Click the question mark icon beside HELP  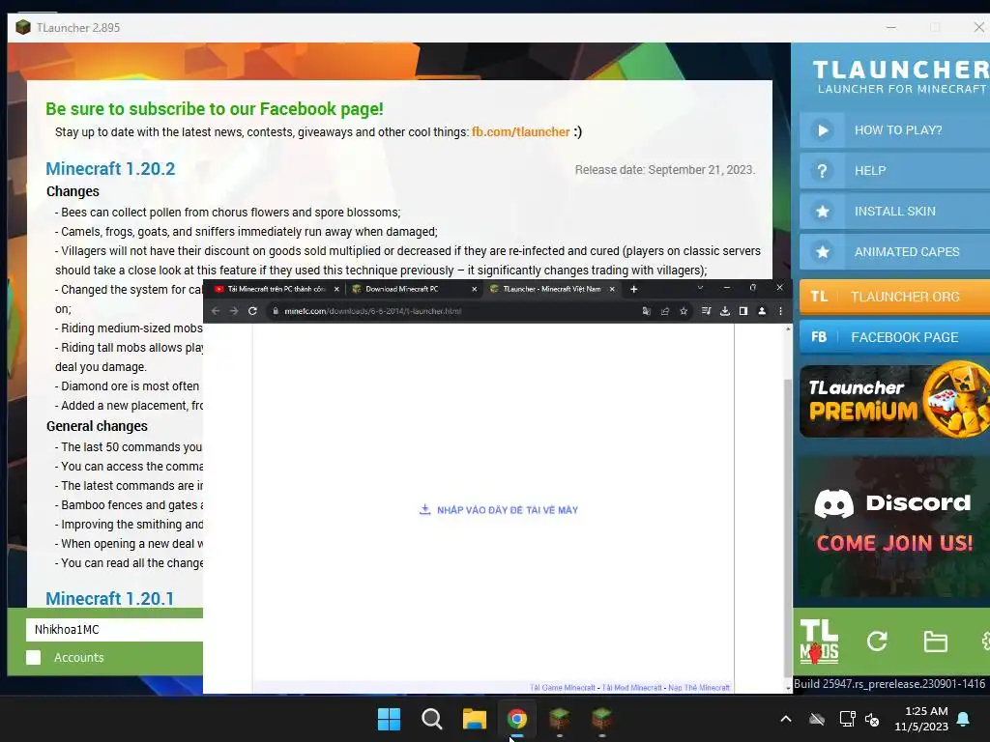coord(822,171)
